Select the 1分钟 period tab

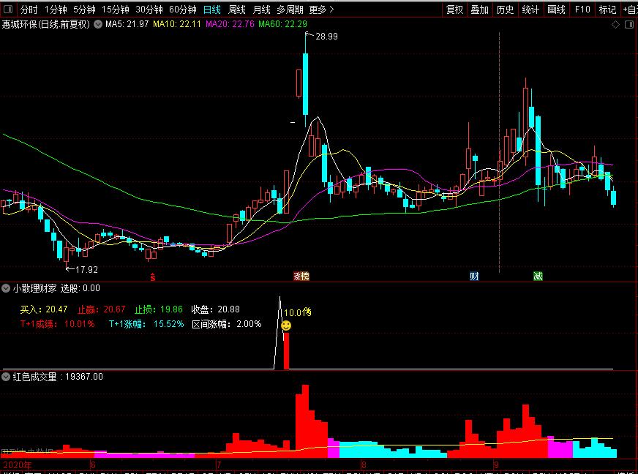pyautogui.click(x=56, y=10)
